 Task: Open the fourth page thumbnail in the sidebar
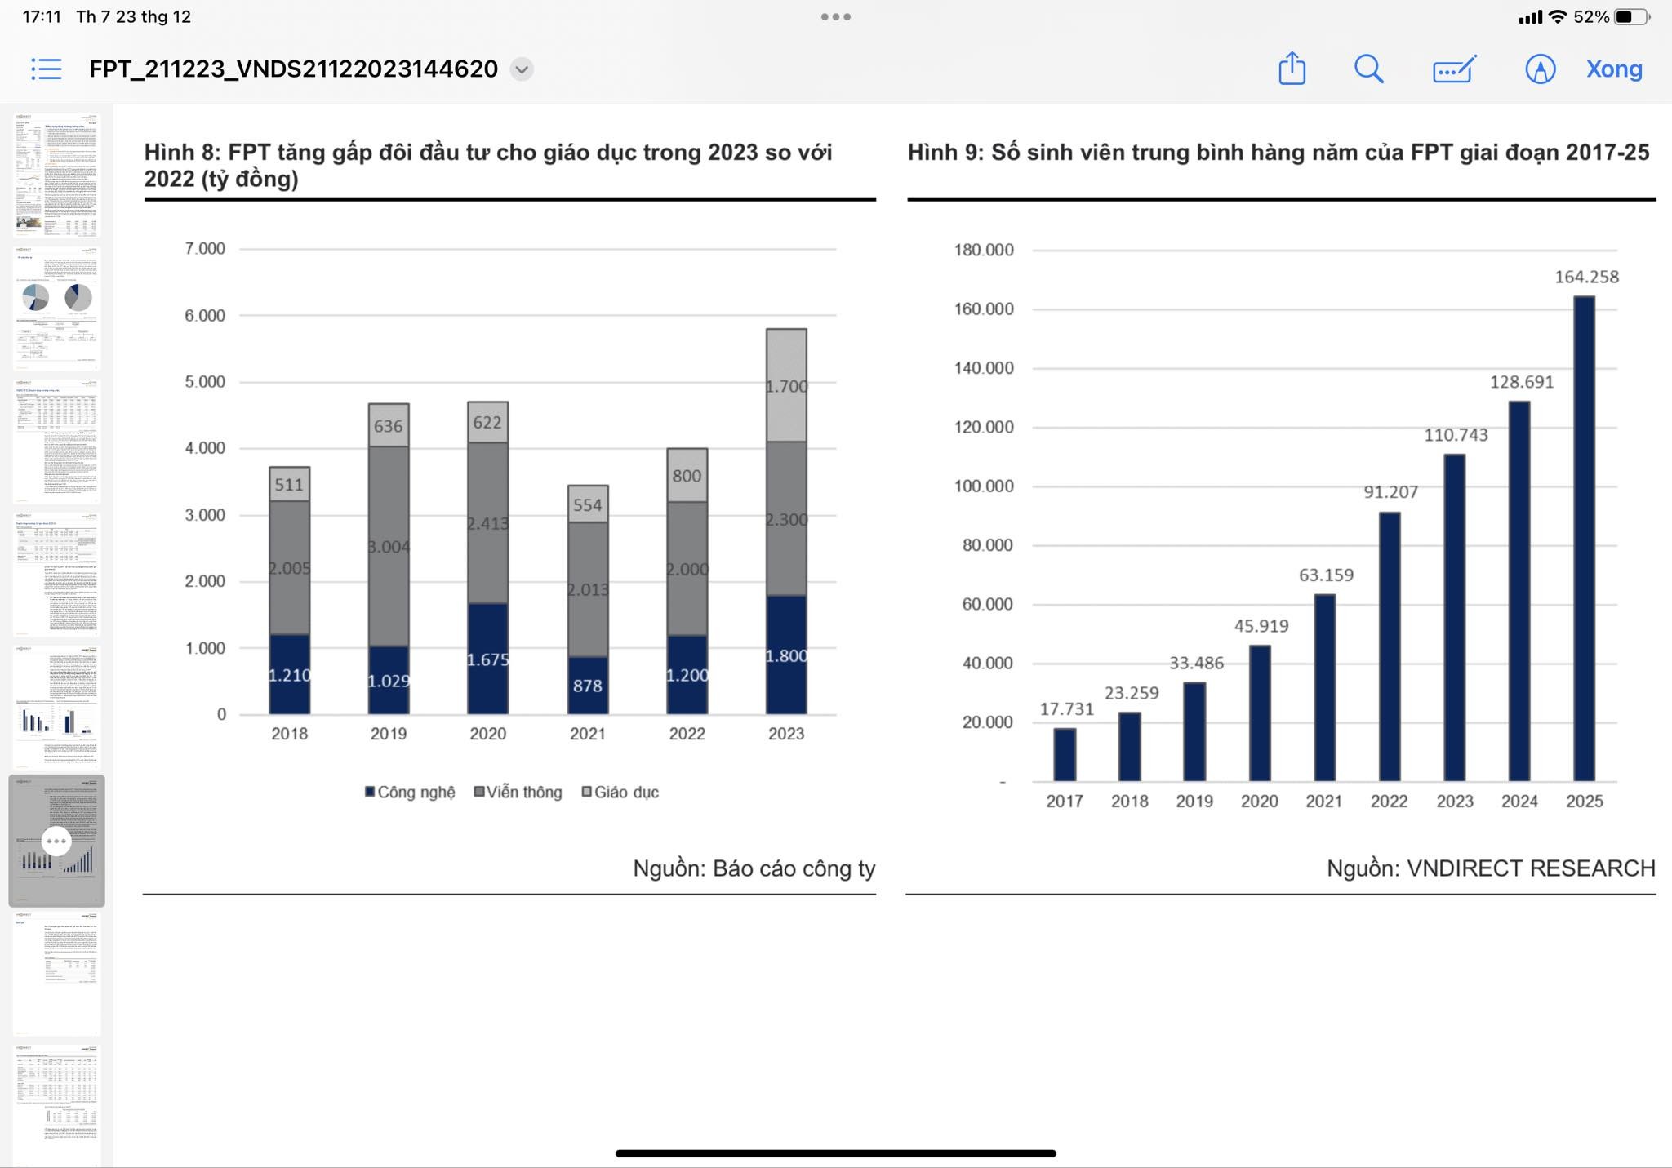56,574
